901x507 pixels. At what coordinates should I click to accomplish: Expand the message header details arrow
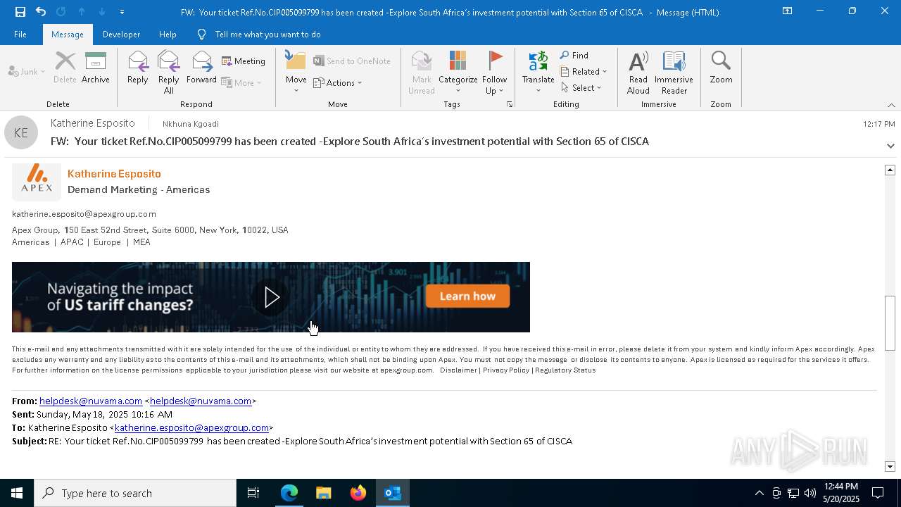pos(890,146)
